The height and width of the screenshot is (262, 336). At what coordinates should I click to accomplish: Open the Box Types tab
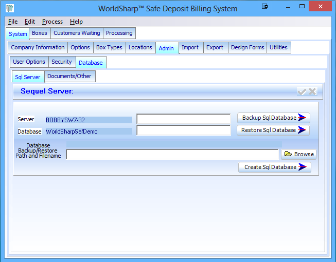(109, 47)
